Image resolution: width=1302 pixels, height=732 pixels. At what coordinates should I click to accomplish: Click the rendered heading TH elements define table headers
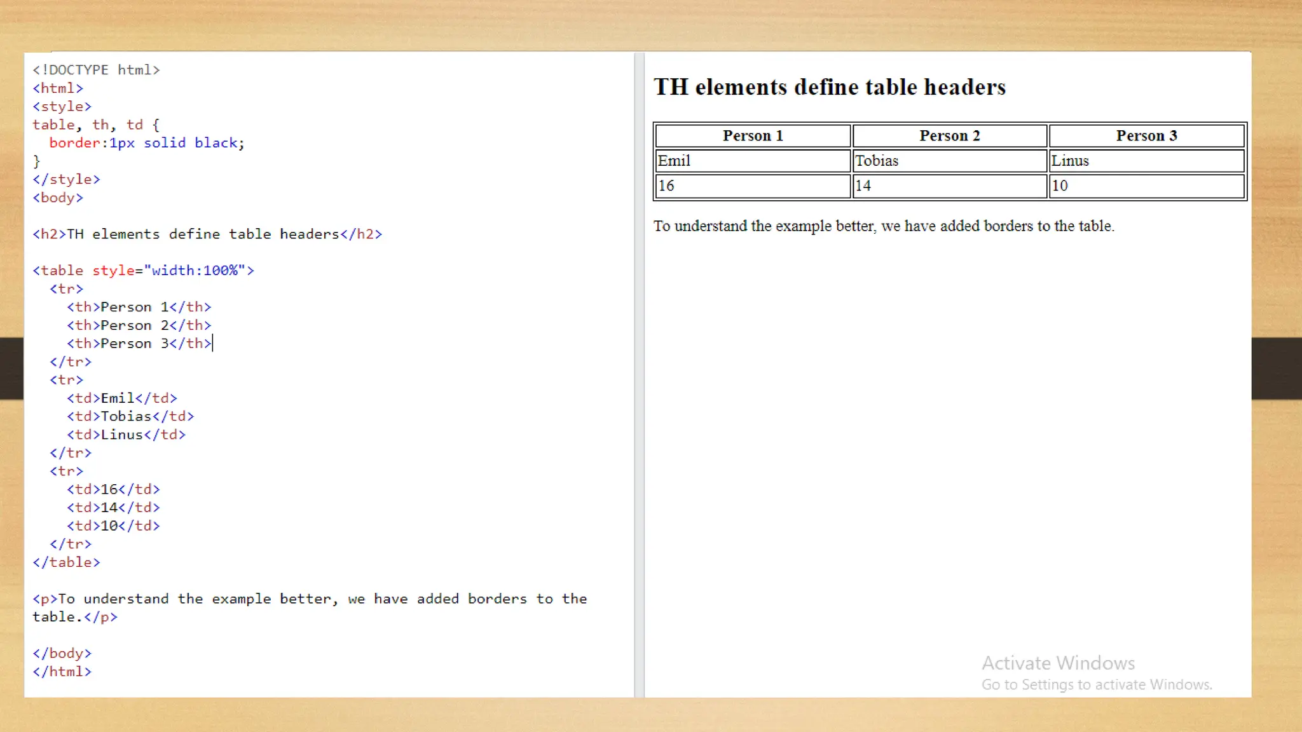[829, 87]
